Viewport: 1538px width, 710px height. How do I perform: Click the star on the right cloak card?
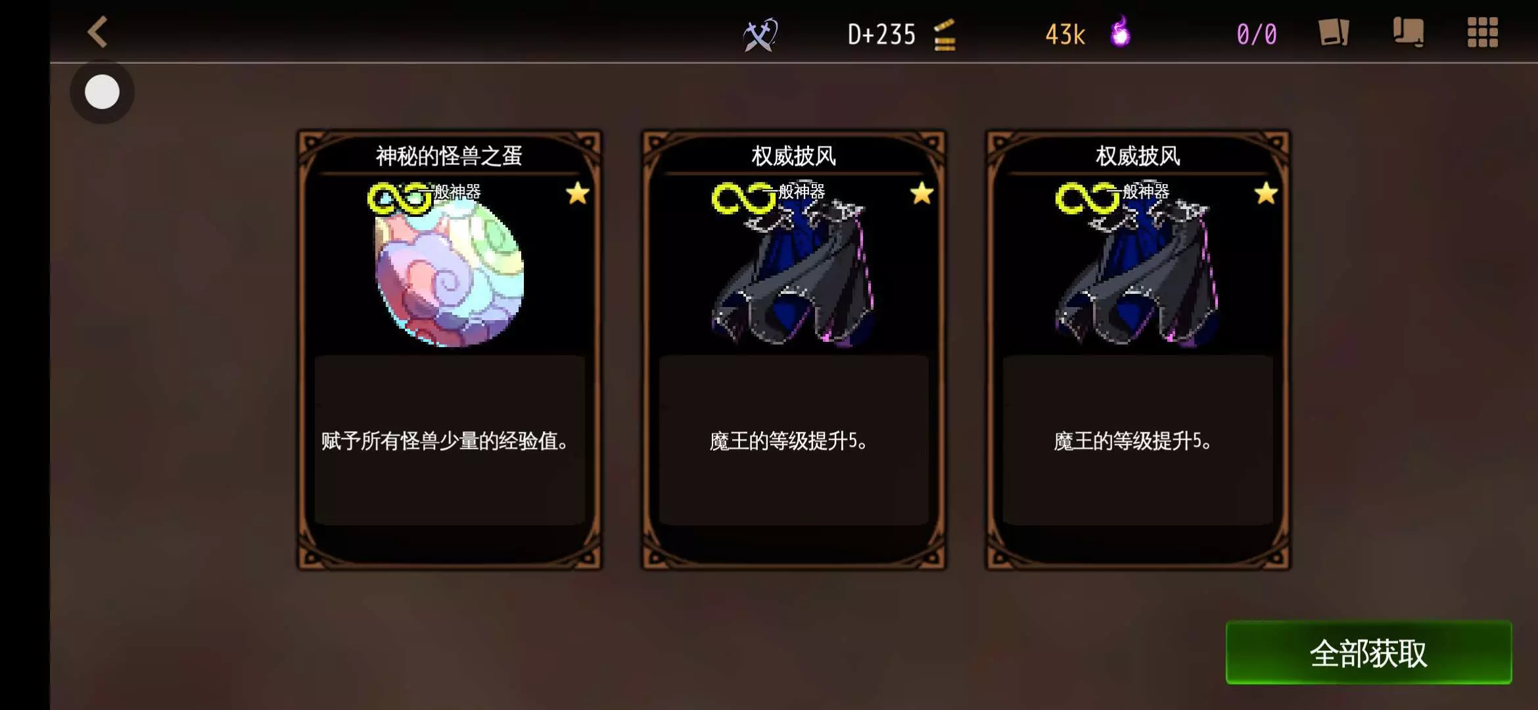(1266, 193)
